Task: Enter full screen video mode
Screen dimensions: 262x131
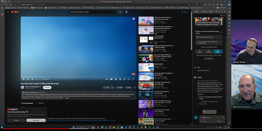Action: tap(133, 79)
